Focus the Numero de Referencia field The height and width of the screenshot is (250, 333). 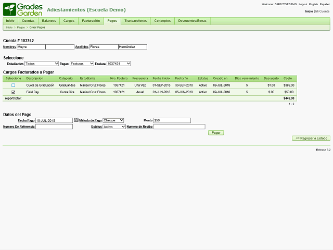pos(54,127)
